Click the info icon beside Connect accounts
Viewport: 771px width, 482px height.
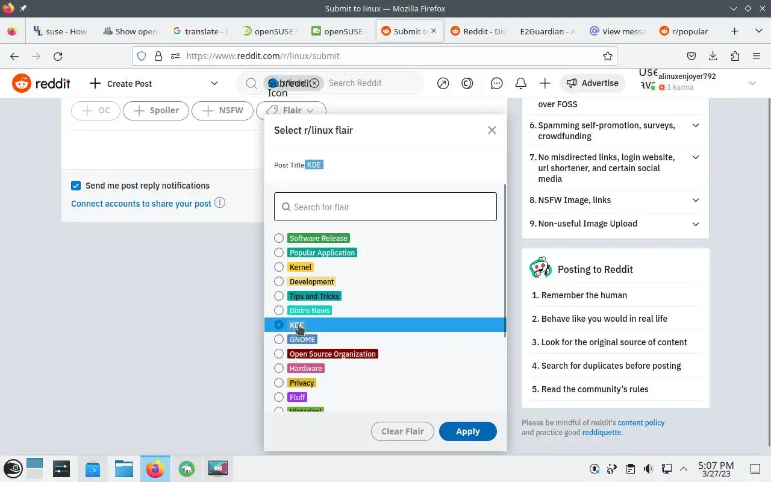pyautogui.click(x=220, y=202)
